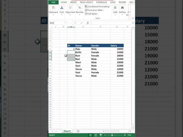This screenshot has height=137, width=183.
Task: Select the cell containing Vani
Action: click(x=83, y=72)
